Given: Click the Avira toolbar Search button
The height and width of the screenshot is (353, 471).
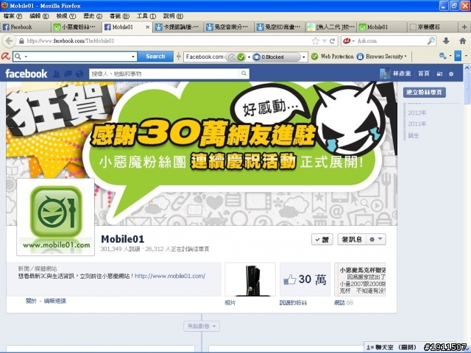Looking at the screenshot, I should [155, 57].
